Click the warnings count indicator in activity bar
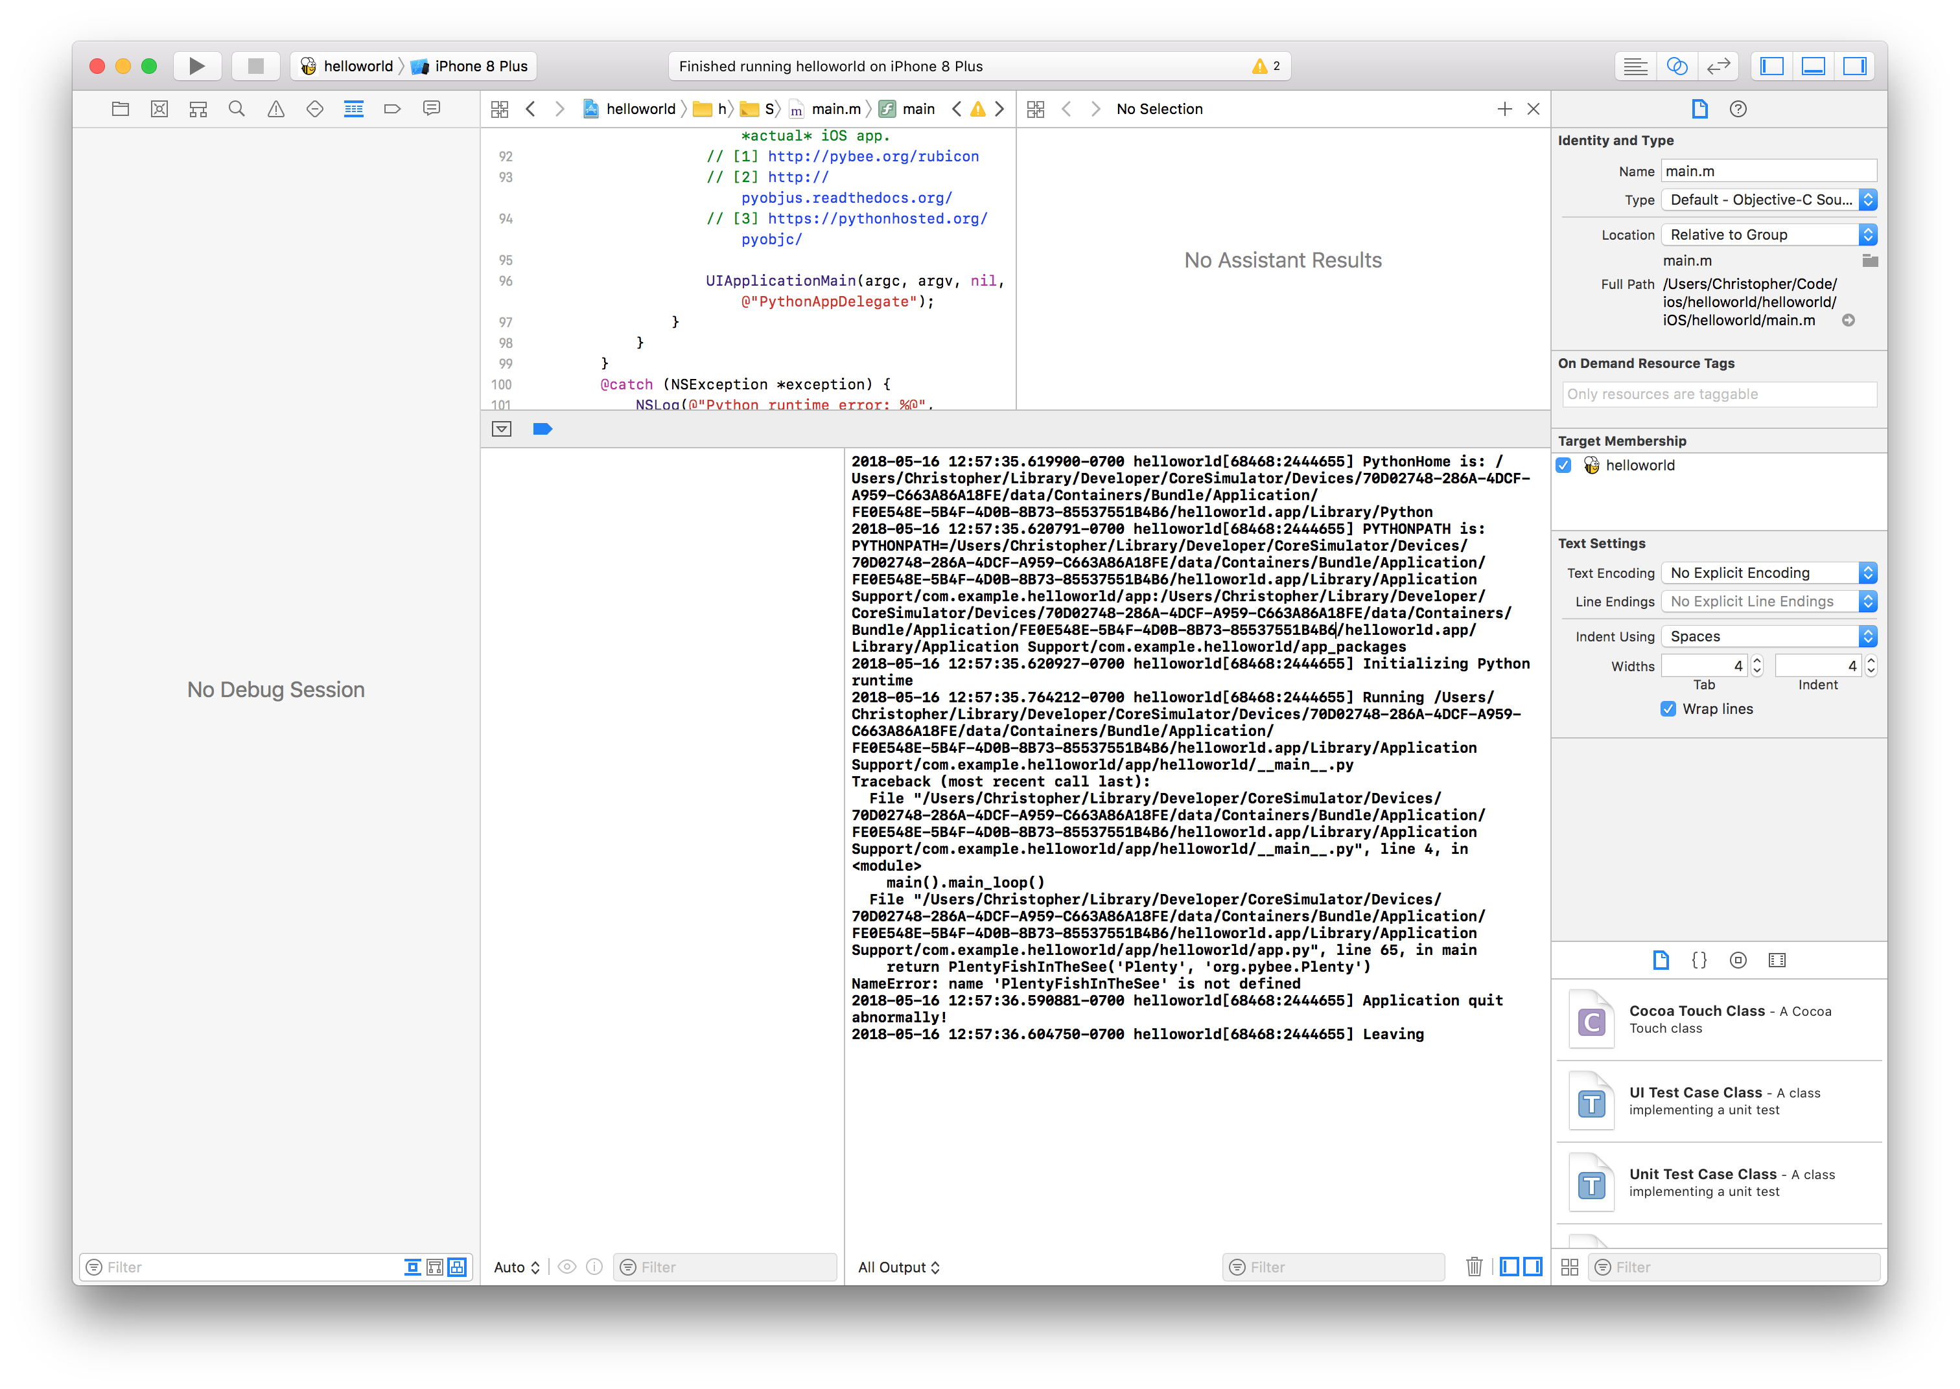1960x1389 pixels. pyautogui.click(x=1266, y=66)
